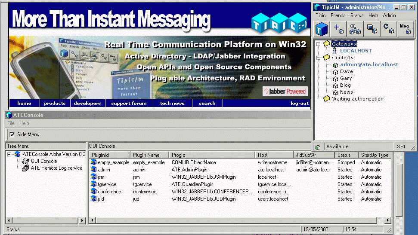Sort by the StartUp Type column header
The image size is (418, 235).
tap(375, 155)
